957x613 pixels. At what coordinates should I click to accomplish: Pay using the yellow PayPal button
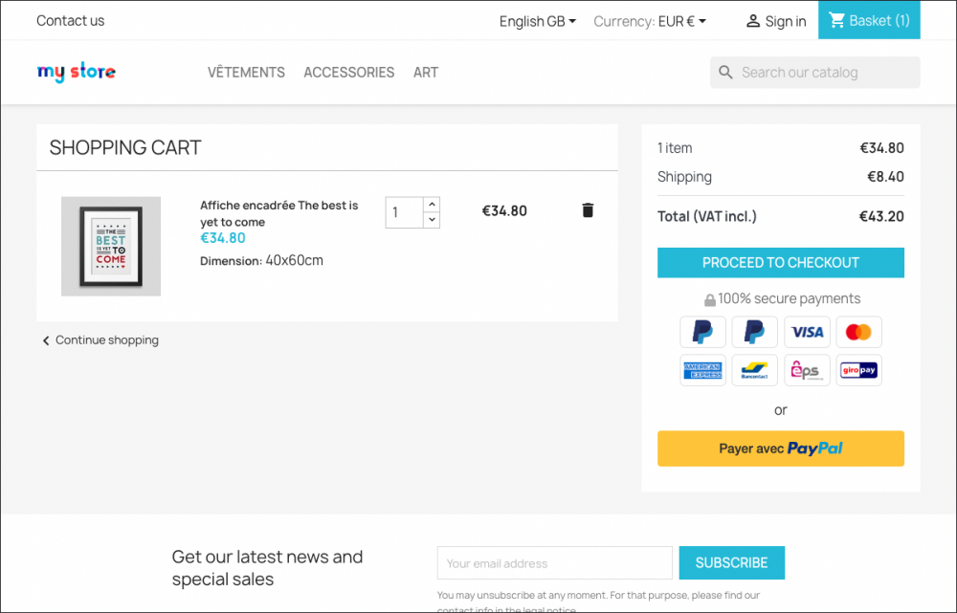pyautogui.click(x=780, y=449)
